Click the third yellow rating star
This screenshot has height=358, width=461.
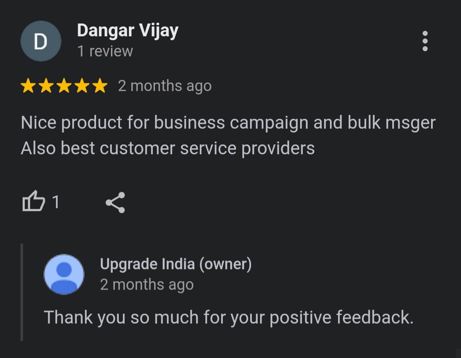[x=64, y=85]
